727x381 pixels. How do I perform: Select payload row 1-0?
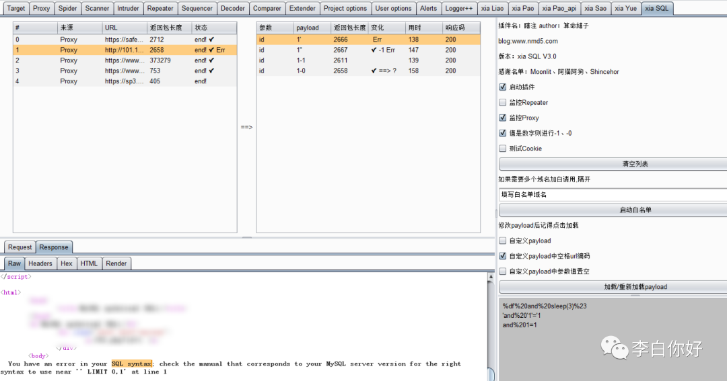[x=368, y=71]
